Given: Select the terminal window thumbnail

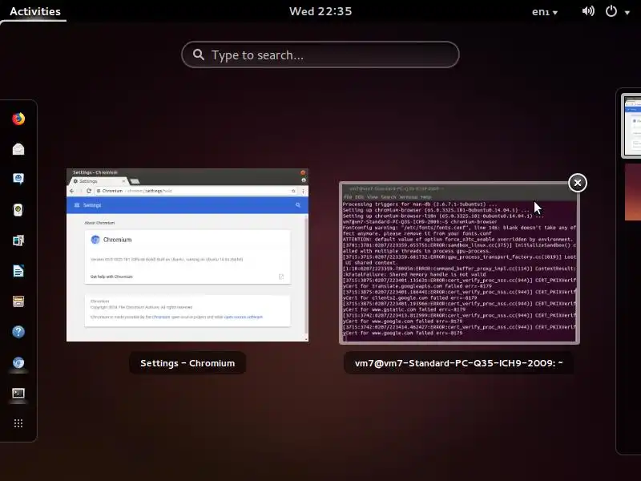Looking at the screenshot, I should [x=459, y=263].
